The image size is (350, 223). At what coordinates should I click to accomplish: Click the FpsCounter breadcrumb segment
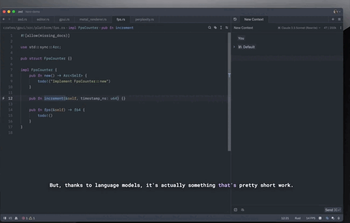[x=89, y=27]
